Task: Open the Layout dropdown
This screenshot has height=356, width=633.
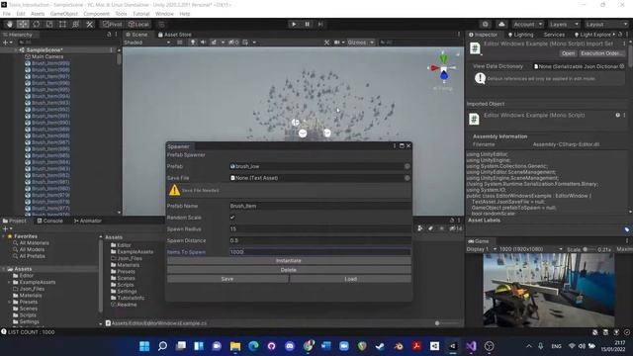Action: click(x=606, y=24)
